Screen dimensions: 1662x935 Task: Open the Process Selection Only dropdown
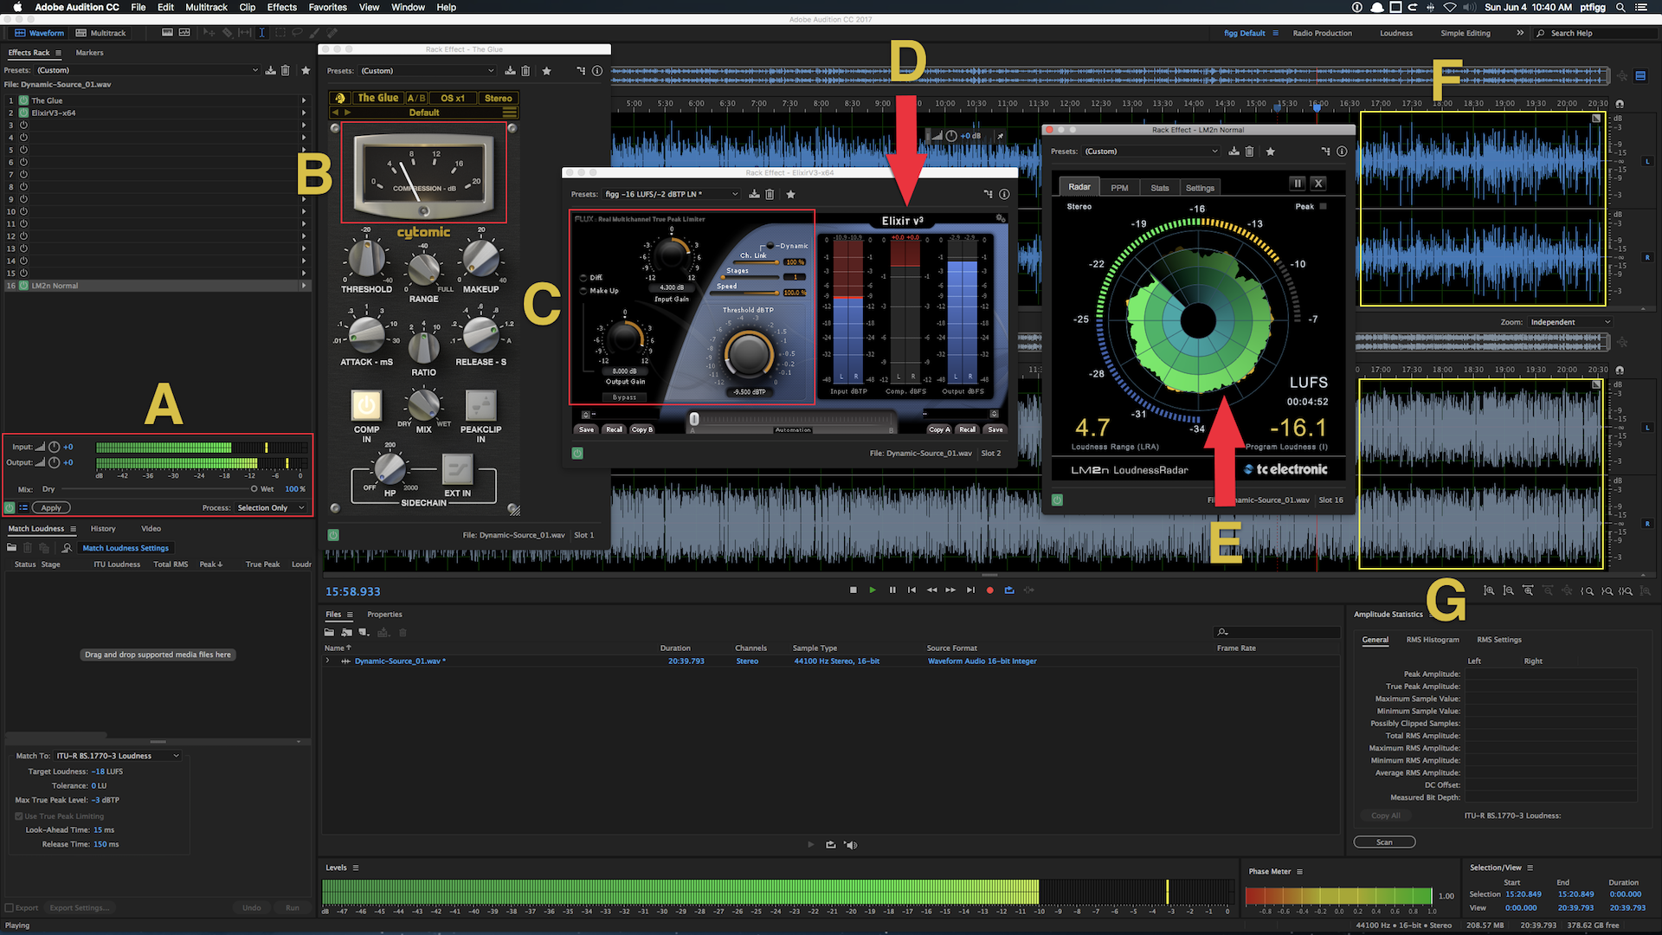pyautogui.click(x=271, y=508)
